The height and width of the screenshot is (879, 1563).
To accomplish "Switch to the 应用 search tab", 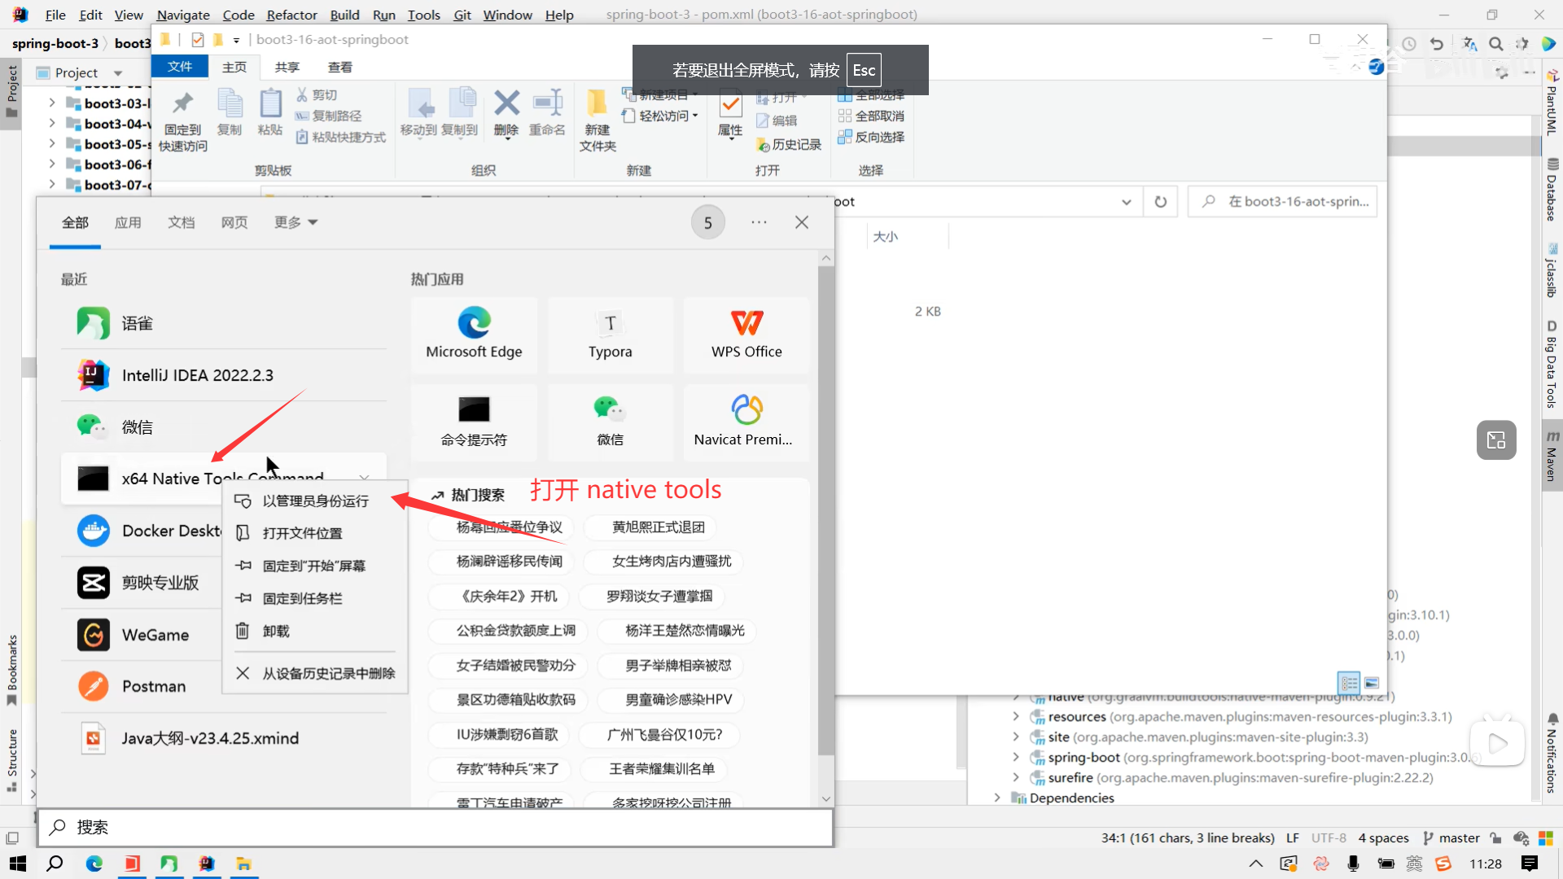I will pyautogui.click(x=128, y=222).
